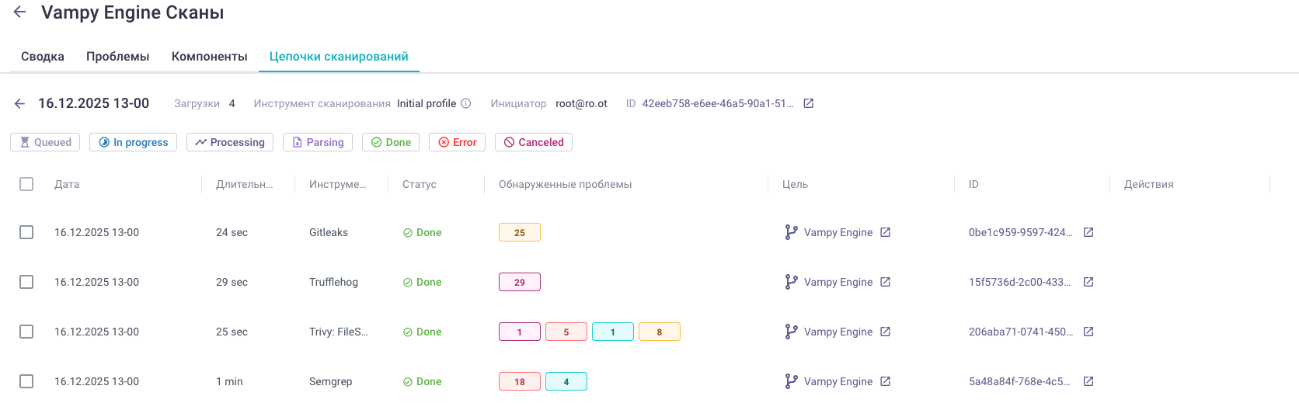The width and height of the screenshot is (1299, 417).
Task: Click the back arrow beside Vampy Engine Сканы
Action: pyautogui.click(x=20, y=12)
